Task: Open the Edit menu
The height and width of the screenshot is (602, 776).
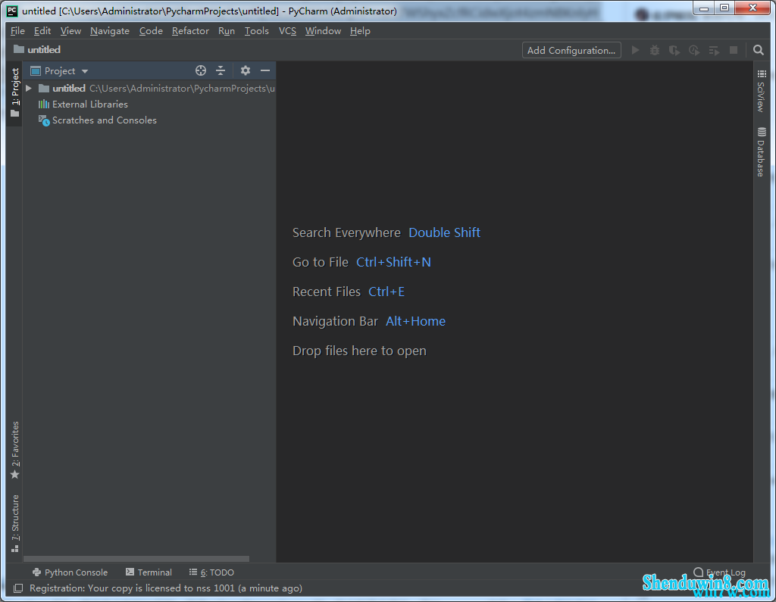Action: click(42, 31)
